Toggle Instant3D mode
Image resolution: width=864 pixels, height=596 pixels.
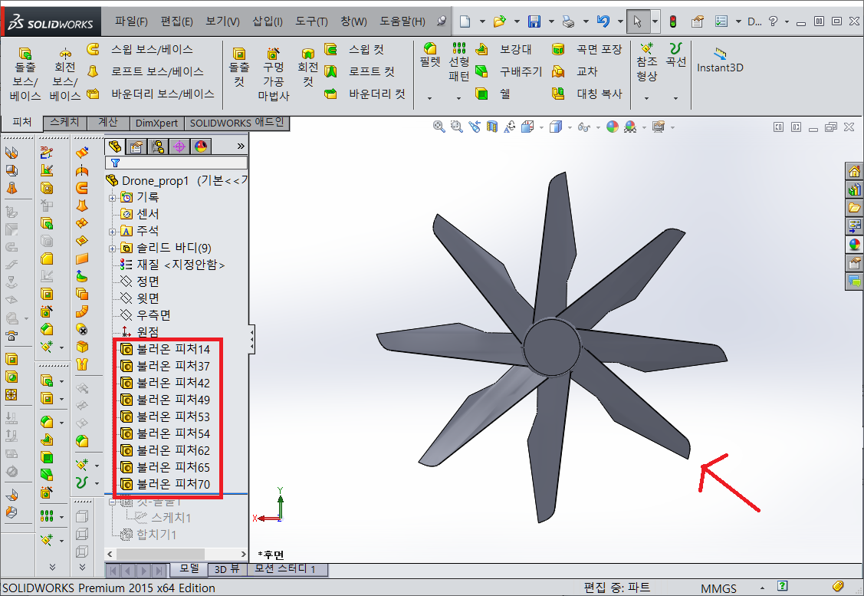pyautogui.click(x=720, y=60)
